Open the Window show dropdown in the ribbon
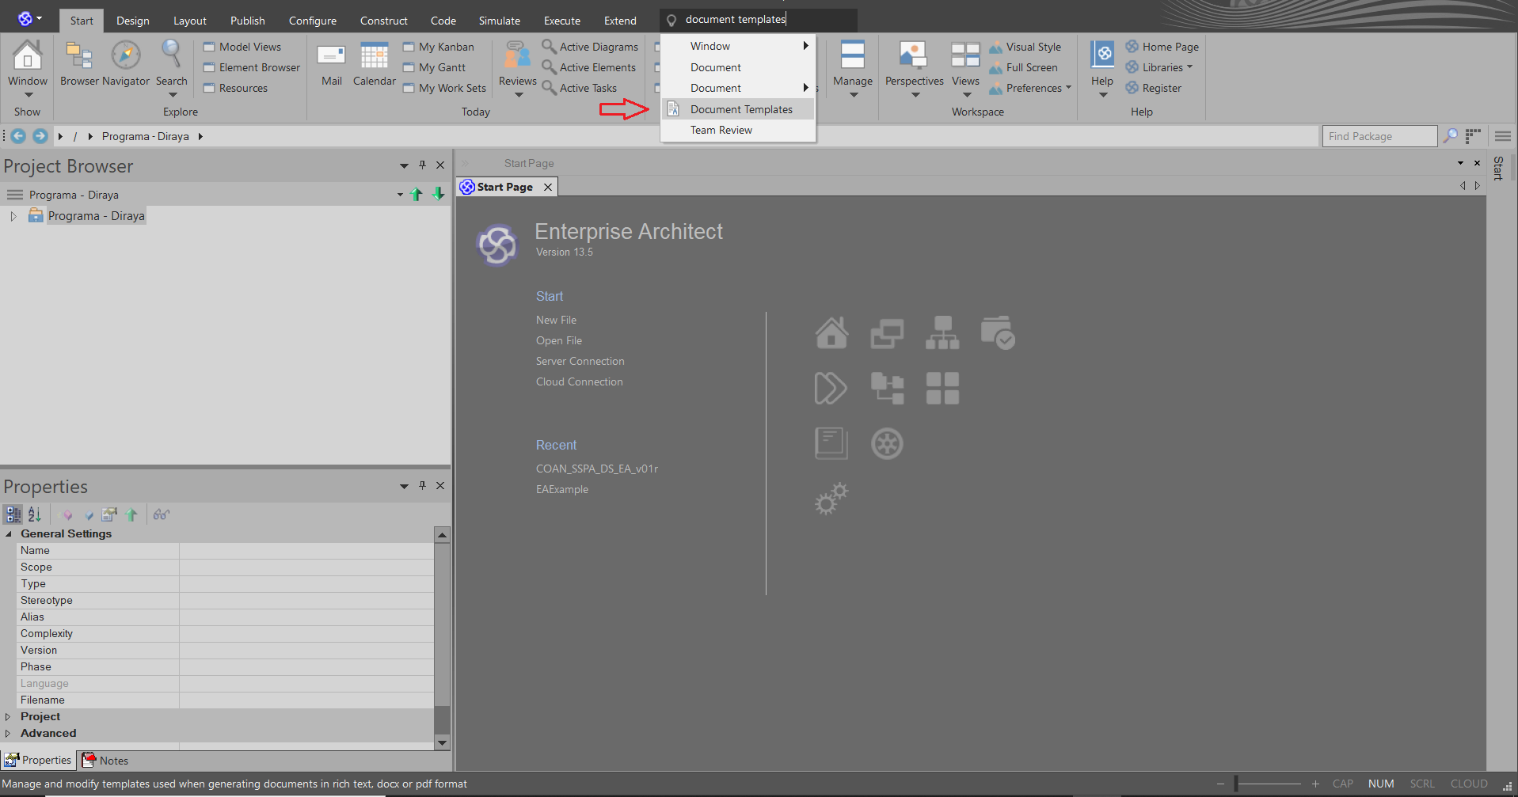Image resolution: width=1518 pixels, height=797 pixels. 28,68
